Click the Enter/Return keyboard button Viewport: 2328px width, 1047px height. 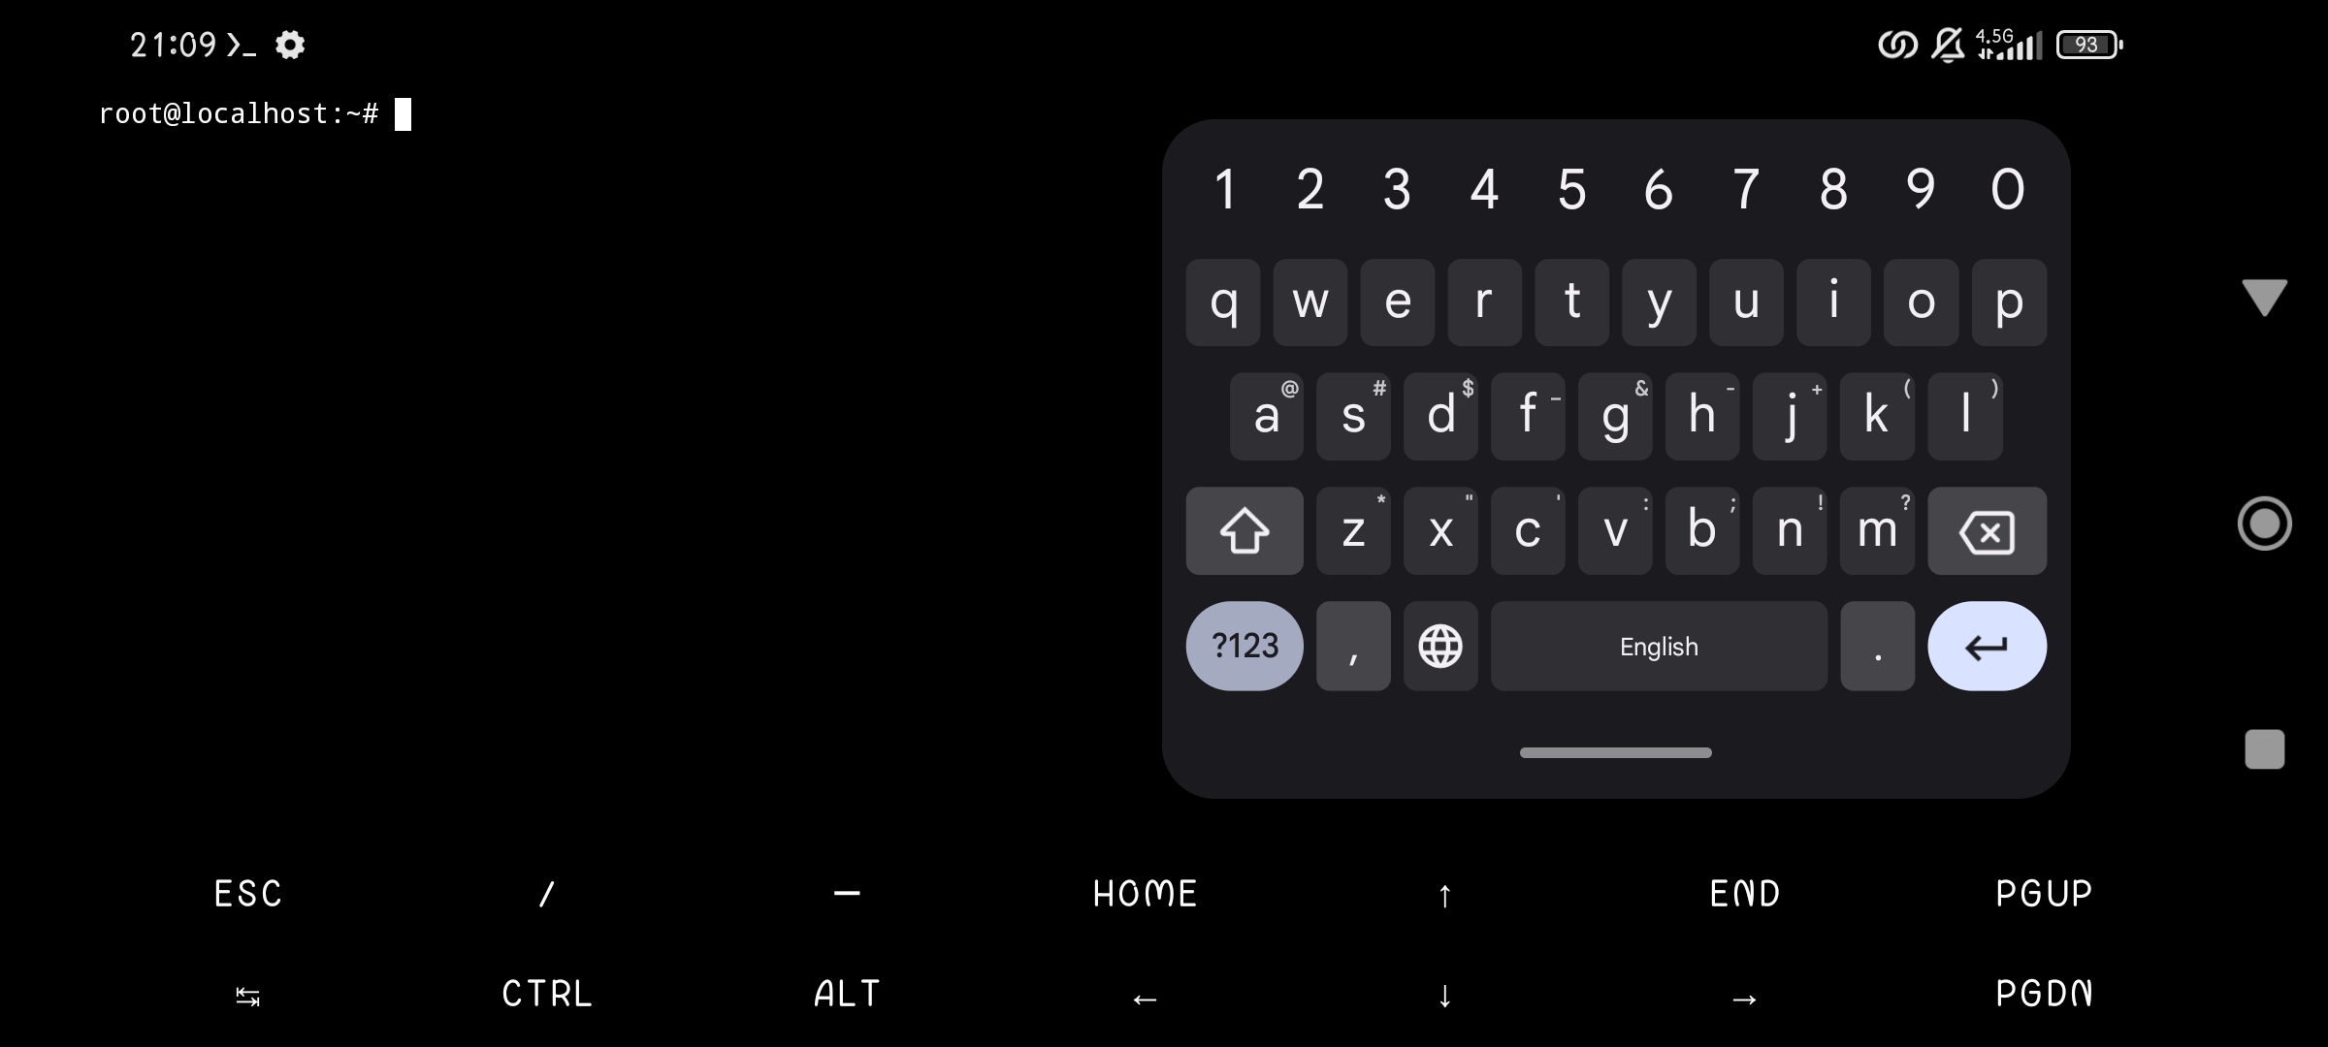click(x=1987, y=645)
